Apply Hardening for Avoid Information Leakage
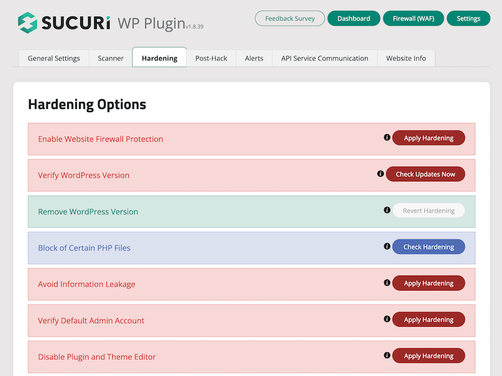Screen dimensions: 502x376 point(429,283)
